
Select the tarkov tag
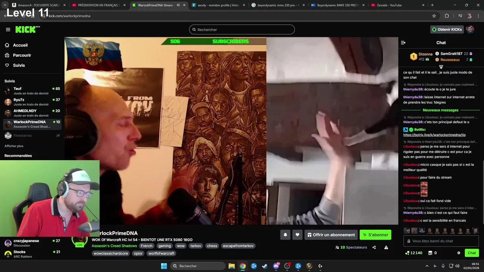coord(196,246)
